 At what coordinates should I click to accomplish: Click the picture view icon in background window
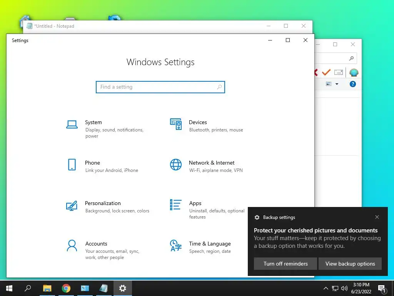[329, 84]
